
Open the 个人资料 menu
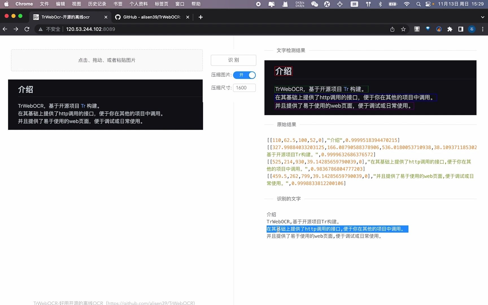click(x=138, y=4)
